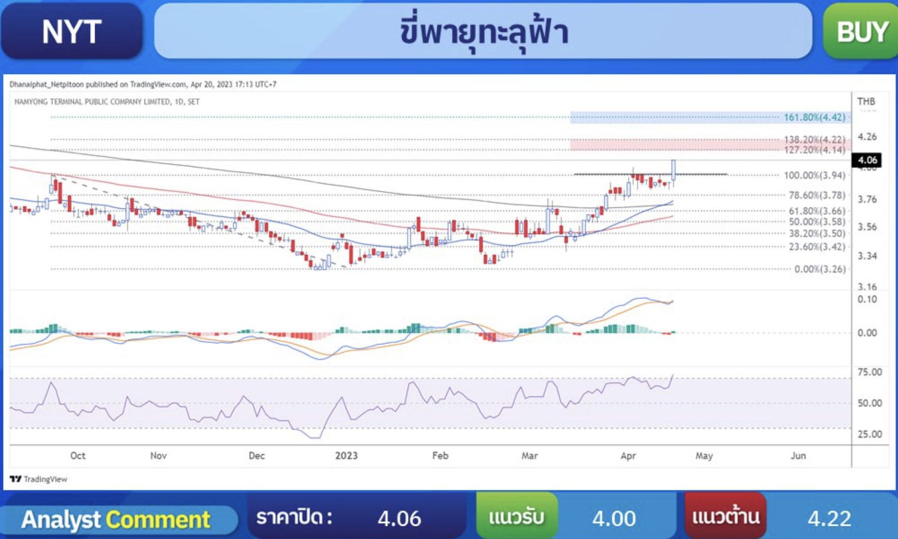
Task: Click the green BUY badge
Action: (861, 31)
